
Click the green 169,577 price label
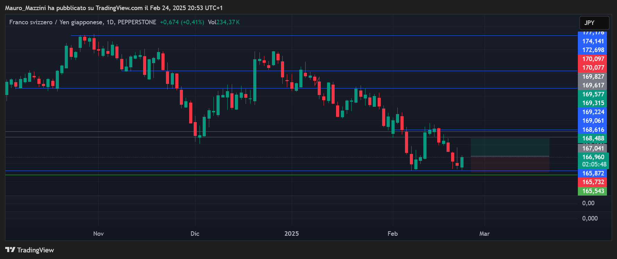point(592,94)
